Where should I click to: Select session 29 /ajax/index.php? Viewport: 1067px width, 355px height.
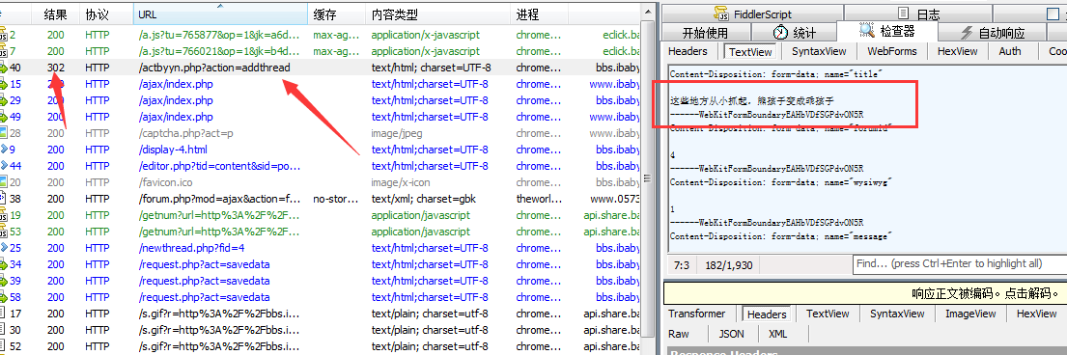pyautogui.click(x=320, y=100)
